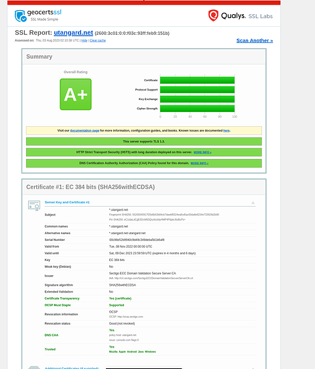The width and height of the screenshot is (315, 369).
Task: Click the Common names value *.utangard.net
Action: click(119, 226)
